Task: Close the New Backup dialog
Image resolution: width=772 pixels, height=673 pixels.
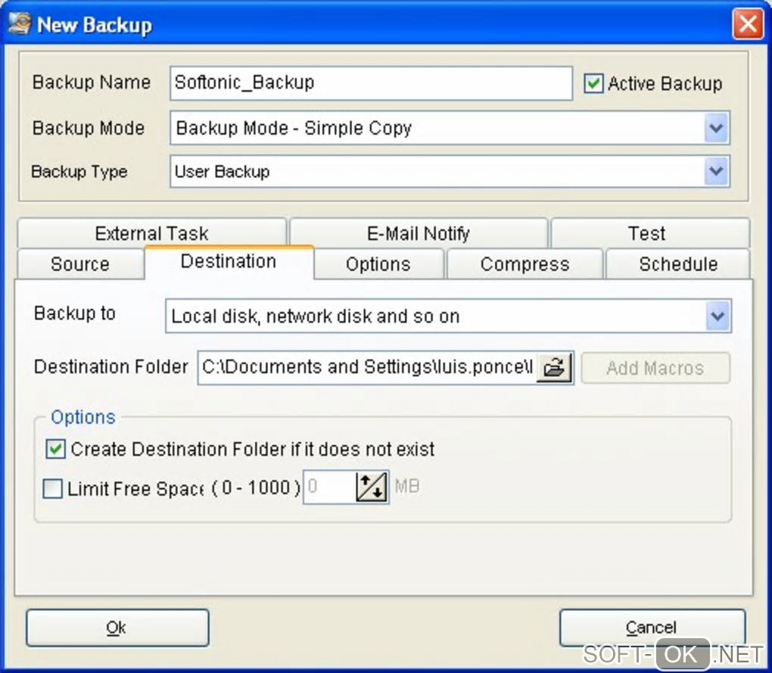Action: 748,23
